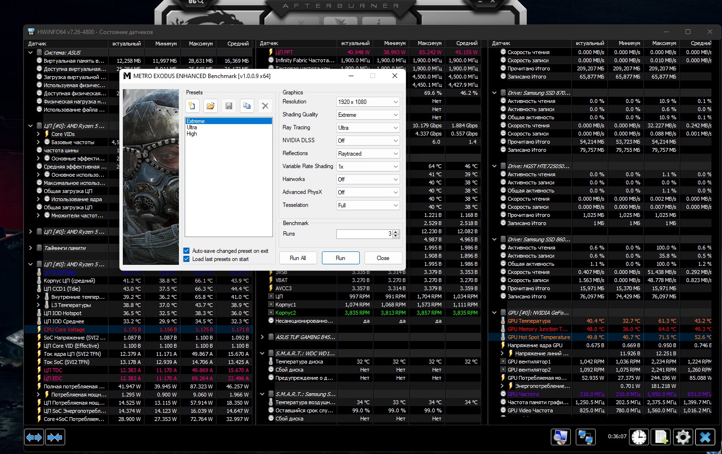Viewport: 722px width, 454px height.
Task: Click HWiNFO expand columns arrows icon
Action: pyautogui.click(x=34, y=437)
